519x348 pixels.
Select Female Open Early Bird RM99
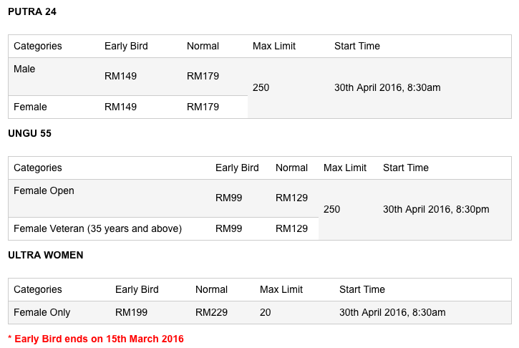(x=228, y=198)
